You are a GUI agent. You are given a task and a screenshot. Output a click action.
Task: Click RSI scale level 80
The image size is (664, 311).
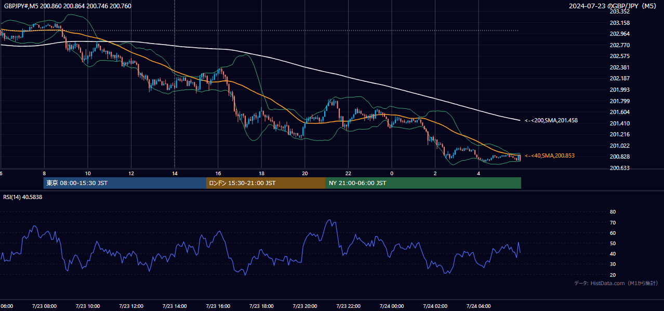613,212
